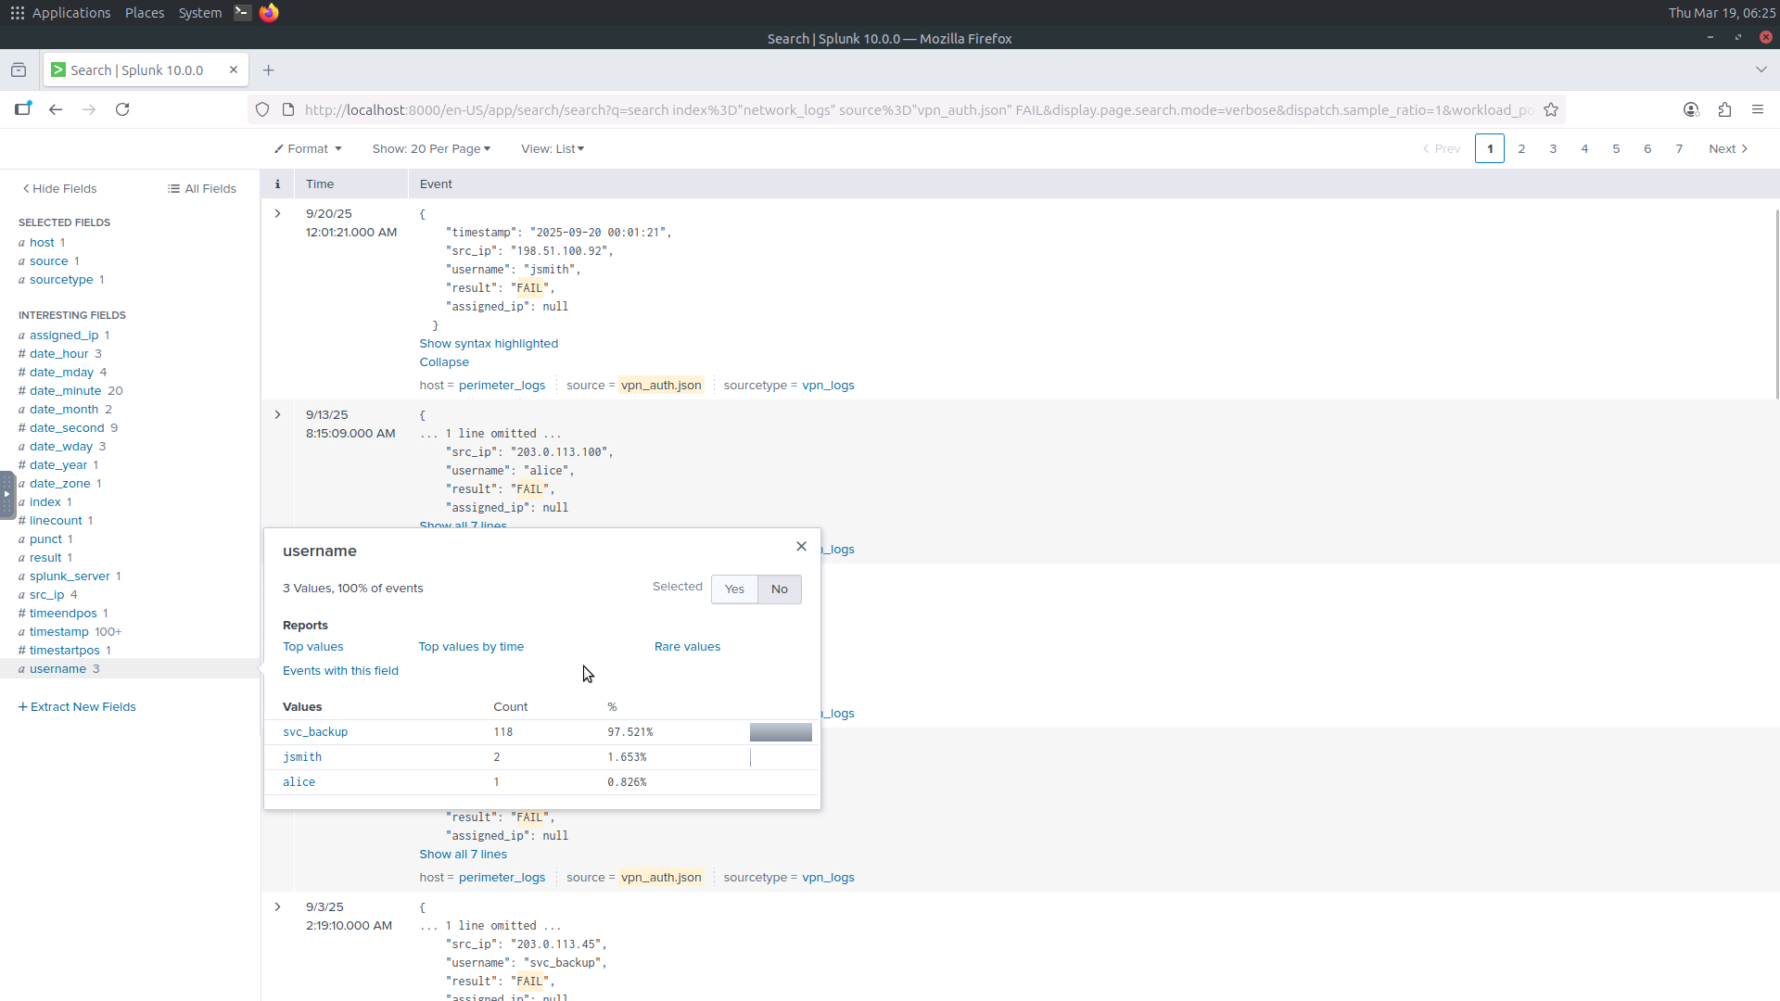Click svc_backup percentage bar

click(781, 732)
